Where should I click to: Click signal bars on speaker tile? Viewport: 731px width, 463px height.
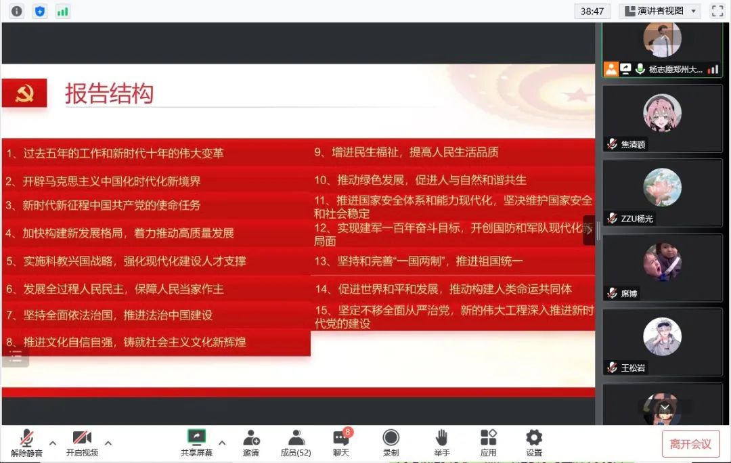(713, 70)
